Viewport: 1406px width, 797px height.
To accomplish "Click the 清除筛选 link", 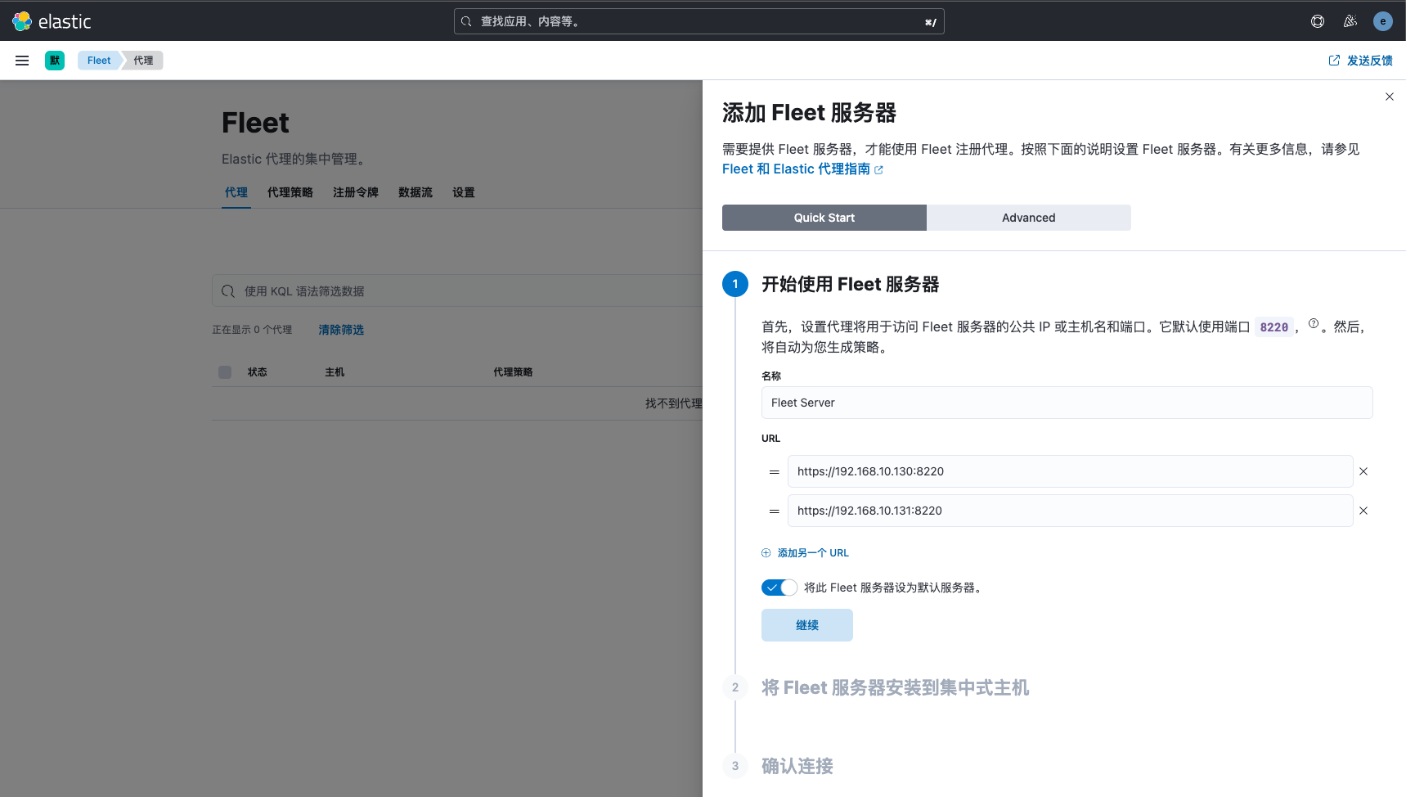I will pos(341,330).
